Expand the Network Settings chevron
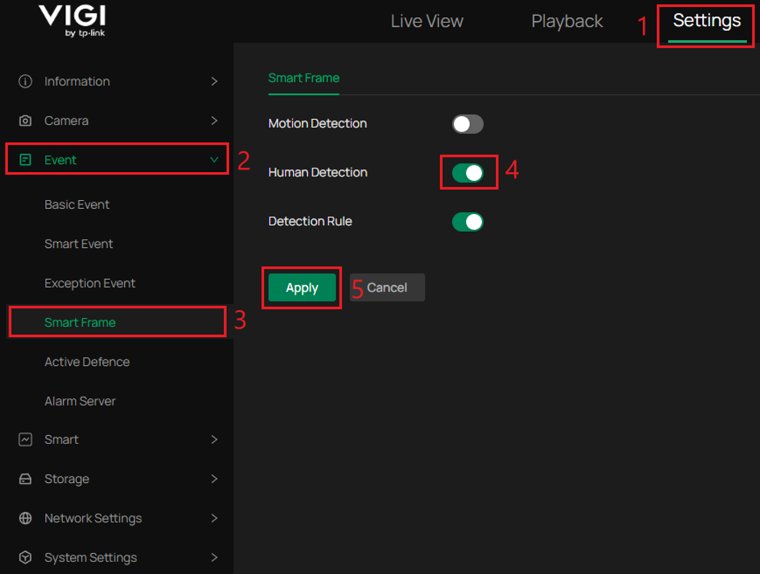 [x=214, y=518]
